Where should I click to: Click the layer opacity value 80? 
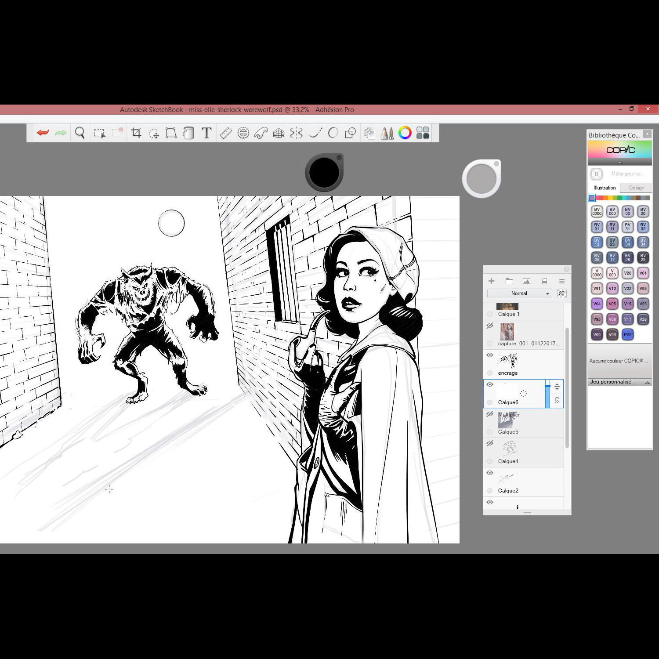tap(561, 293)
